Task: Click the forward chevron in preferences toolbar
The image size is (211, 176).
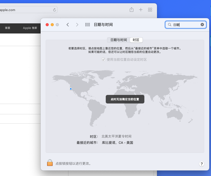Action: pos(77,25)
